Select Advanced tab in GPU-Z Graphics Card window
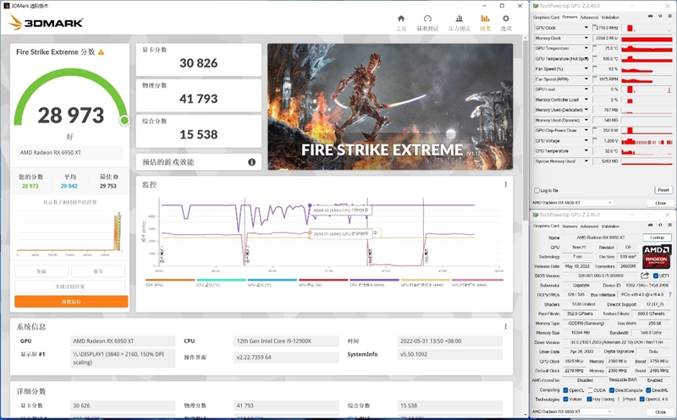677x420 pixels. coord(589,226)
